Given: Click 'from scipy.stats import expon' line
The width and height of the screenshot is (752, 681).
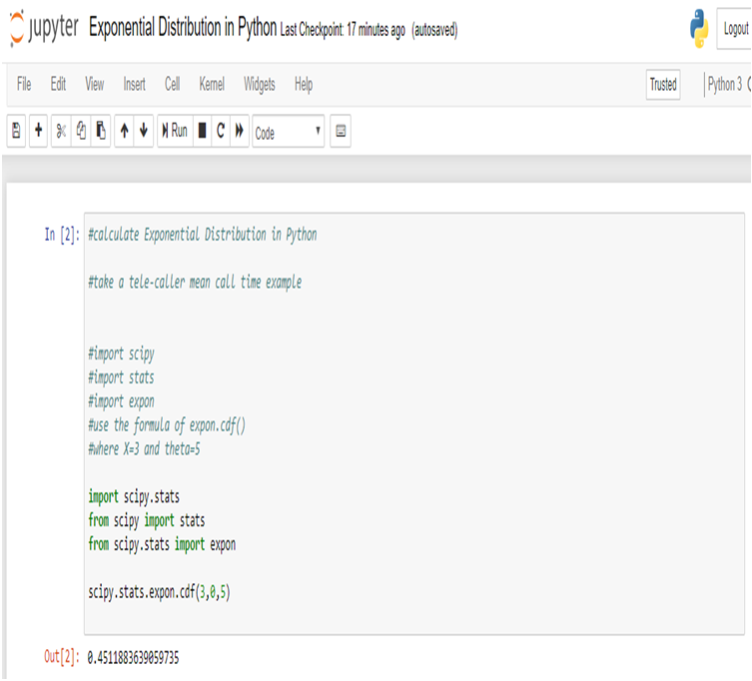Looking at the screenshot, I should click(162, 544).
